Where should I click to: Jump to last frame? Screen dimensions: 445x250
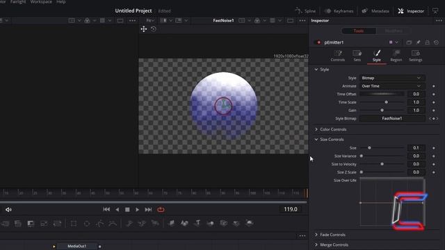(x=148, y=210)
